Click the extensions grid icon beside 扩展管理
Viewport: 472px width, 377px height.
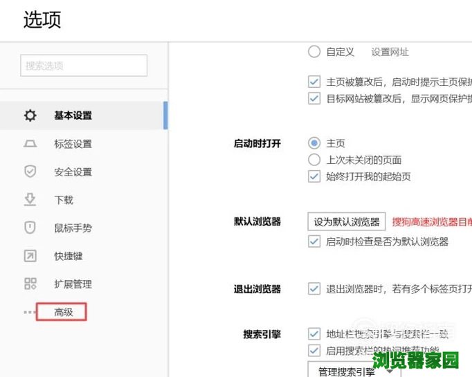(x=30, y=284)
